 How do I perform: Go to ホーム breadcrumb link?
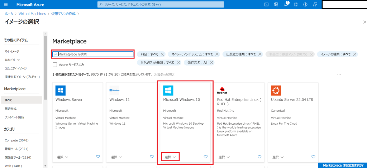9,14
